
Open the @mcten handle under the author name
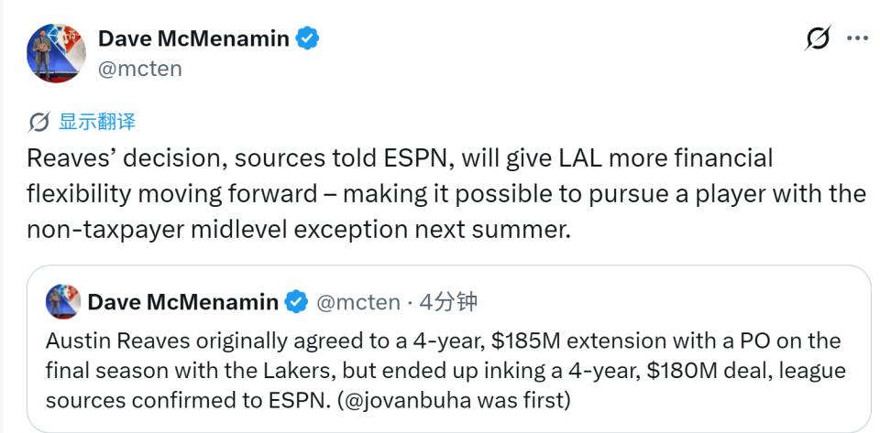click(x=140, y=69)
